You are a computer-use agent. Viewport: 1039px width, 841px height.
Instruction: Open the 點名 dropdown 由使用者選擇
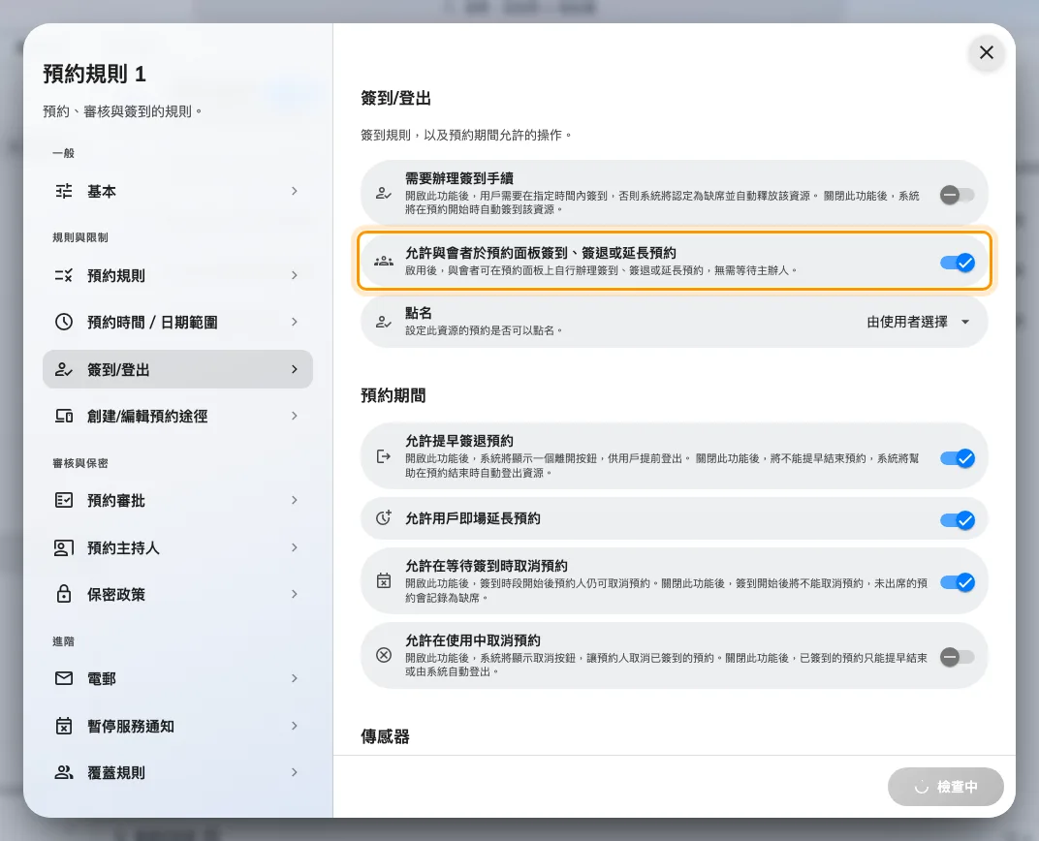[x=919, y=322]
